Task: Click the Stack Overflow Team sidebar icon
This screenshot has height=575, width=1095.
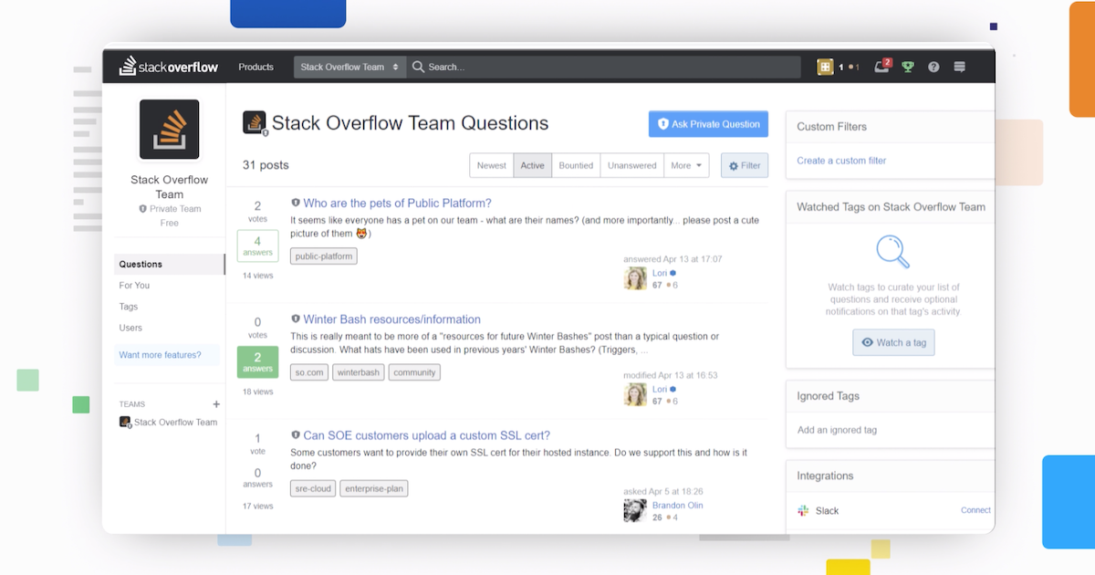Action: 125,423
